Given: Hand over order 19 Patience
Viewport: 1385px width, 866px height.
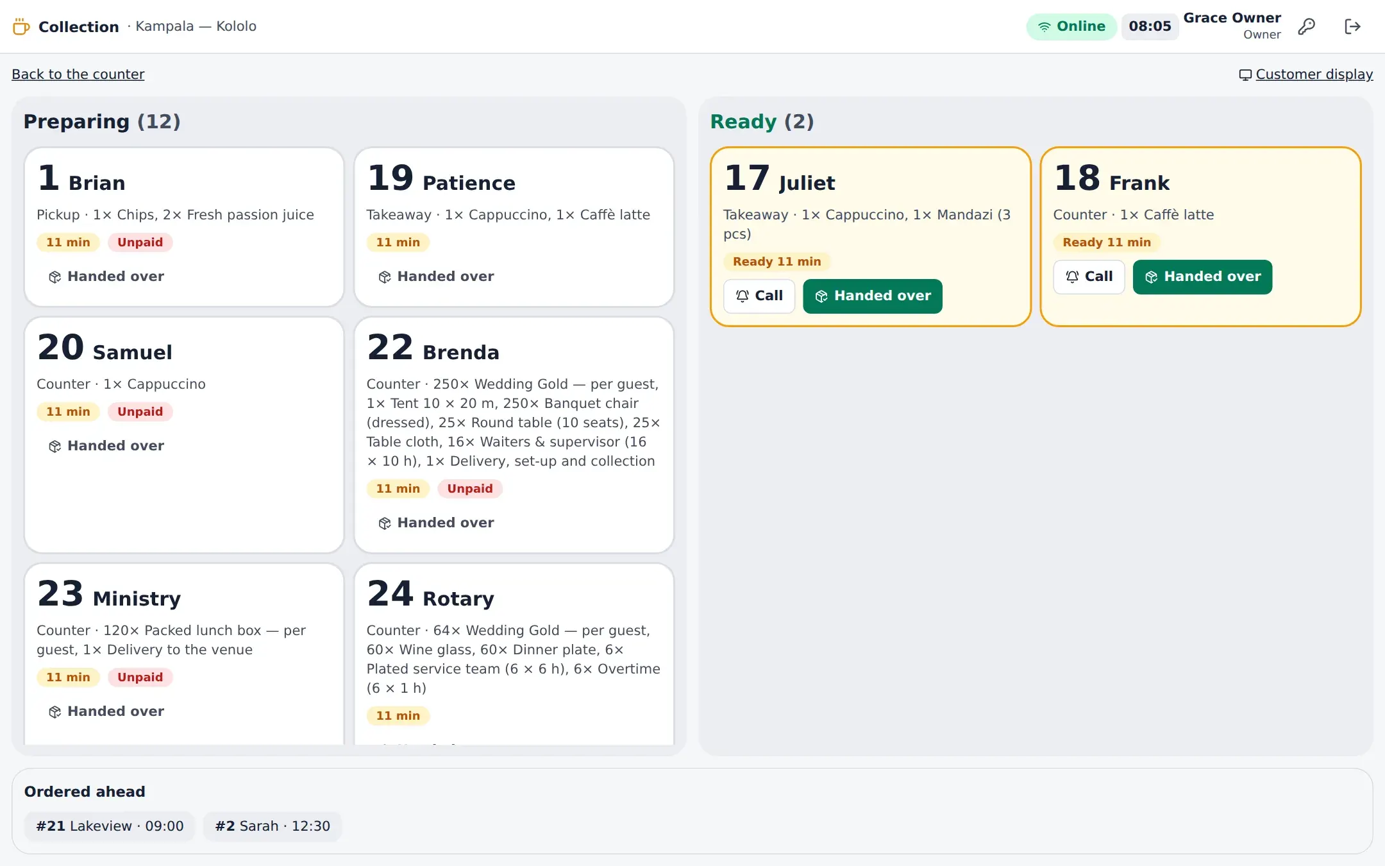Looking at the screenshot, I should tap(436, 276).
